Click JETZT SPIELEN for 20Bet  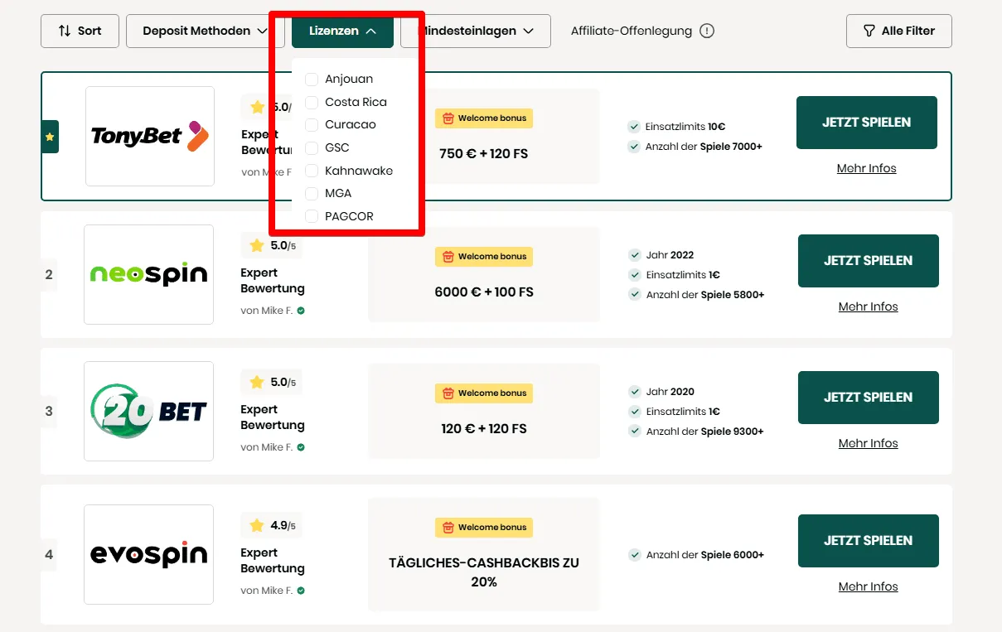pos(869,398)
